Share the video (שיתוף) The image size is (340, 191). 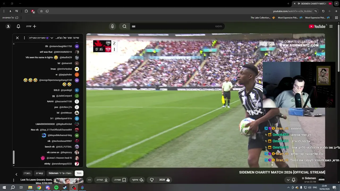tap(138, 180)
